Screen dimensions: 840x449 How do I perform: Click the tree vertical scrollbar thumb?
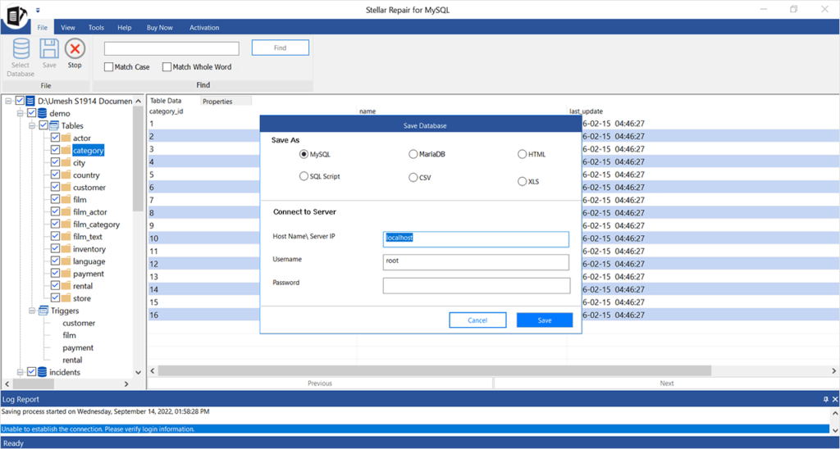[x=138, y=158]
